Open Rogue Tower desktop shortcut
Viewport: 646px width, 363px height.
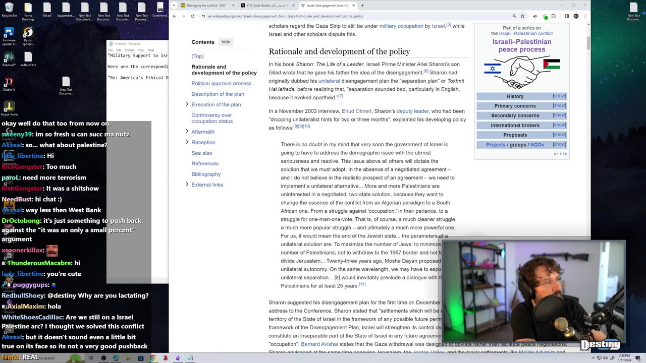(x=9, y=108)
